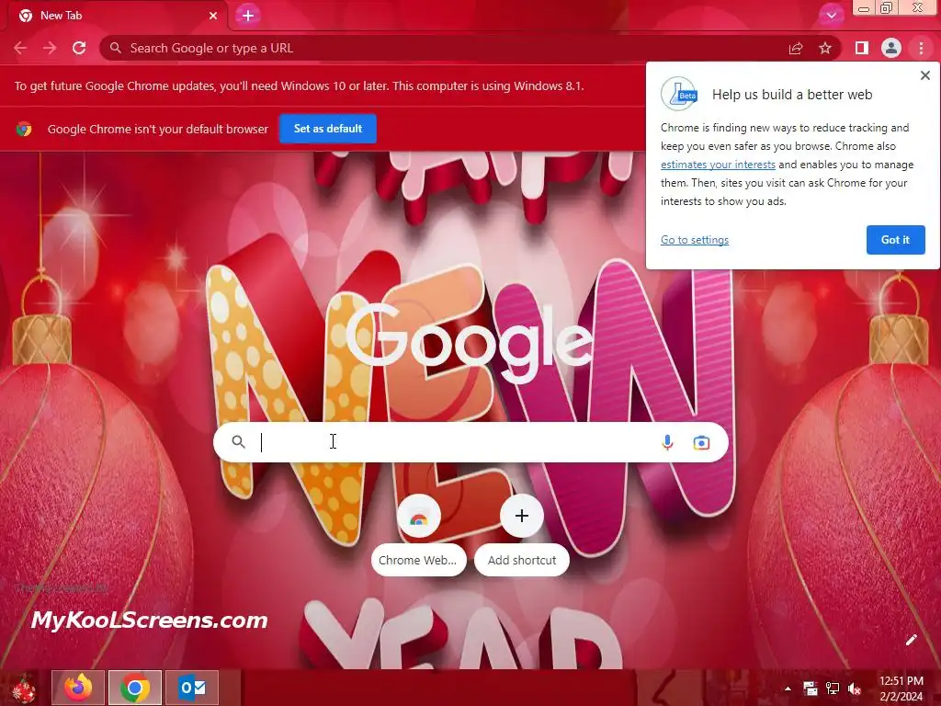Reload the current page
Screen dimensions: 941x706
tap(79, 48)
